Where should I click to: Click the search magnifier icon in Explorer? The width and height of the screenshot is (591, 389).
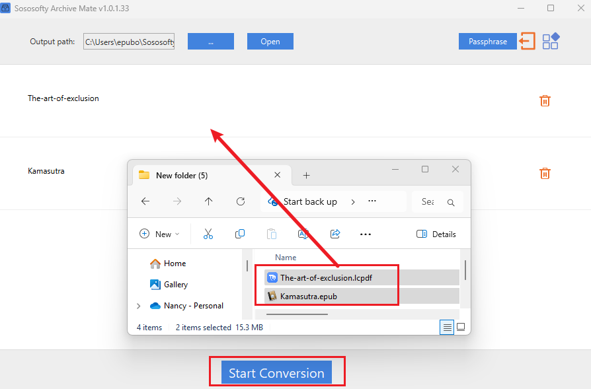point(451,203)
